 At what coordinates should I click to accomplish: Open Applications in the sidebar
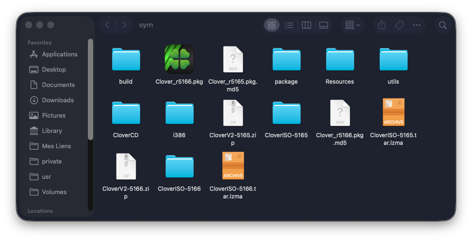click(x=54, y=54)
